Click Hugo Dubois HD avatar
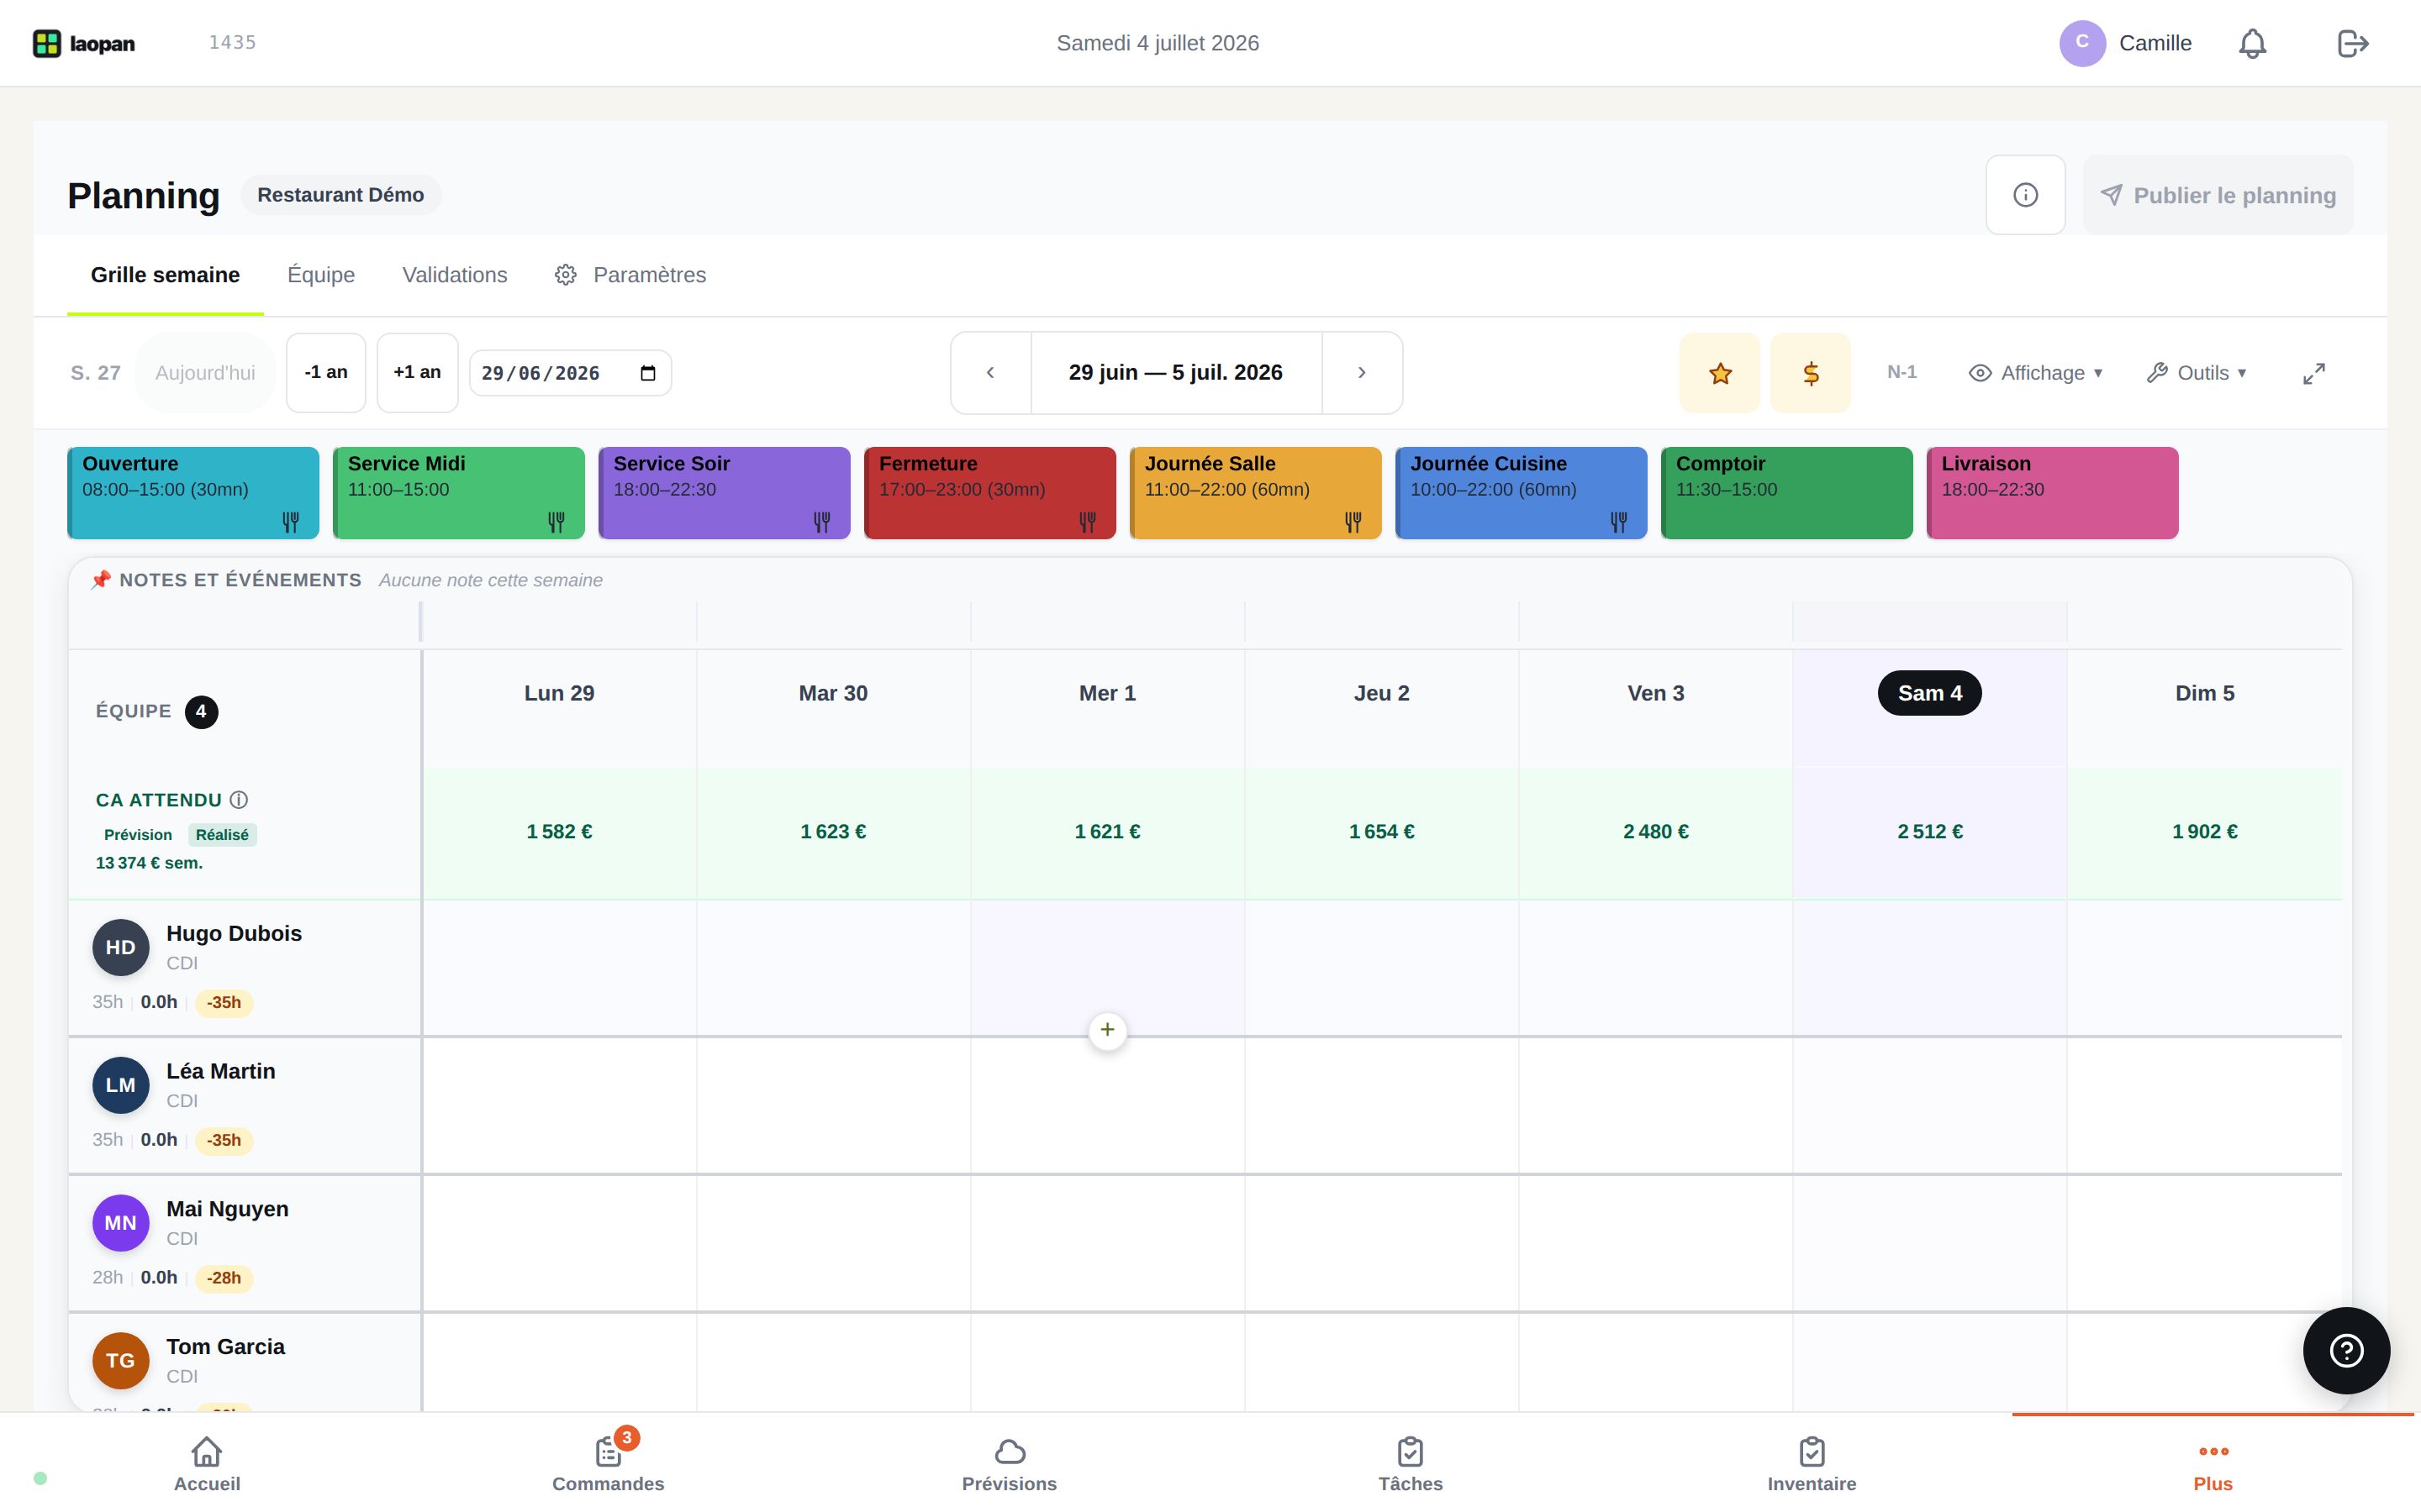The image size is (2421, 1512). (121, 947)
